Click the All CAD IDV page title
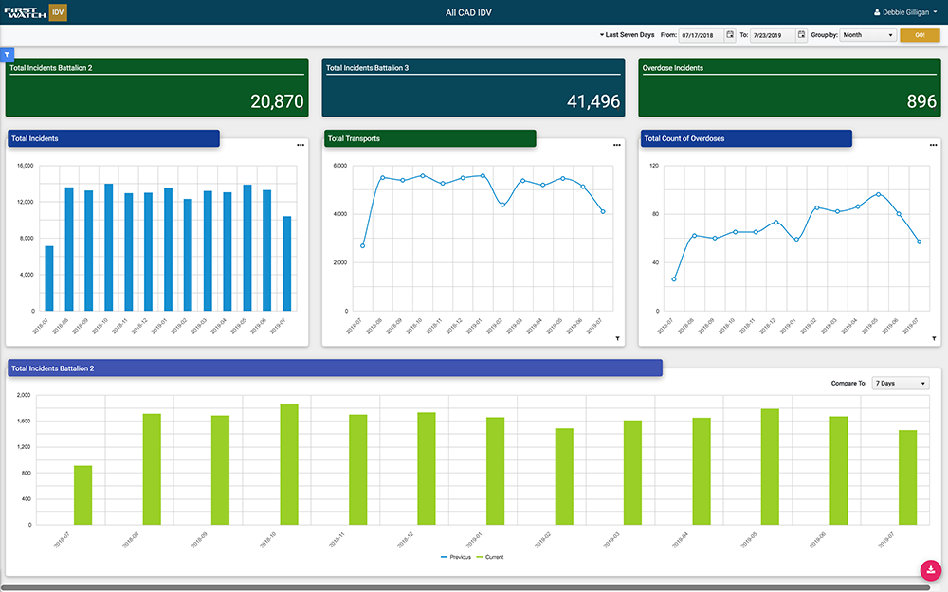 [x=468, y=12]
